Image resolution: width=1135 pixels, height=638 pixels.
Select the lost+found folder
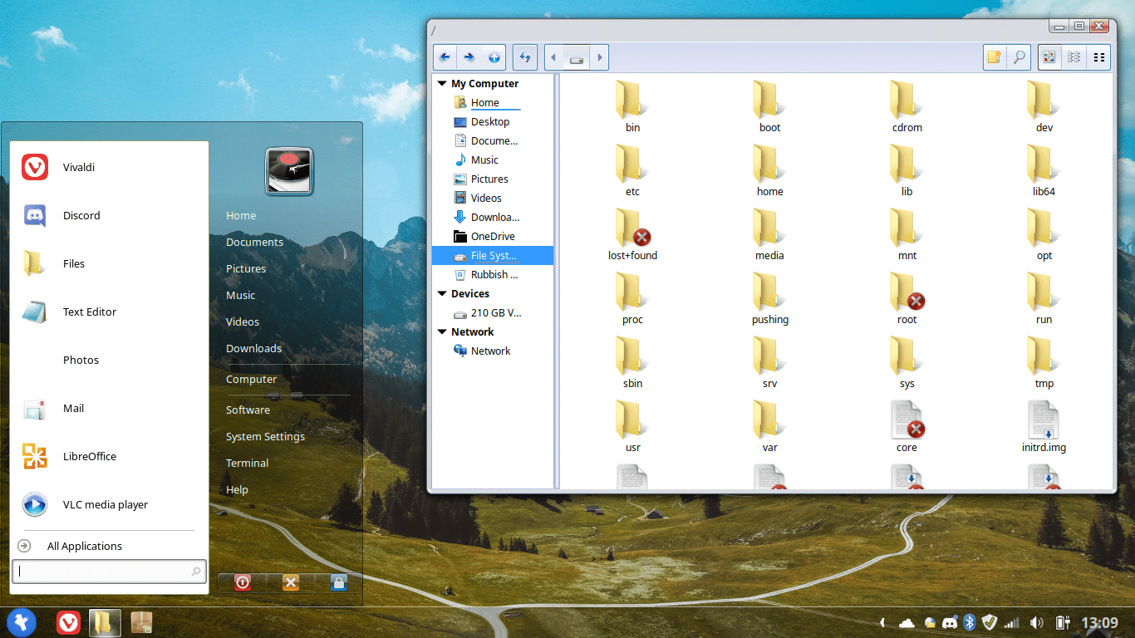[632, 234]
